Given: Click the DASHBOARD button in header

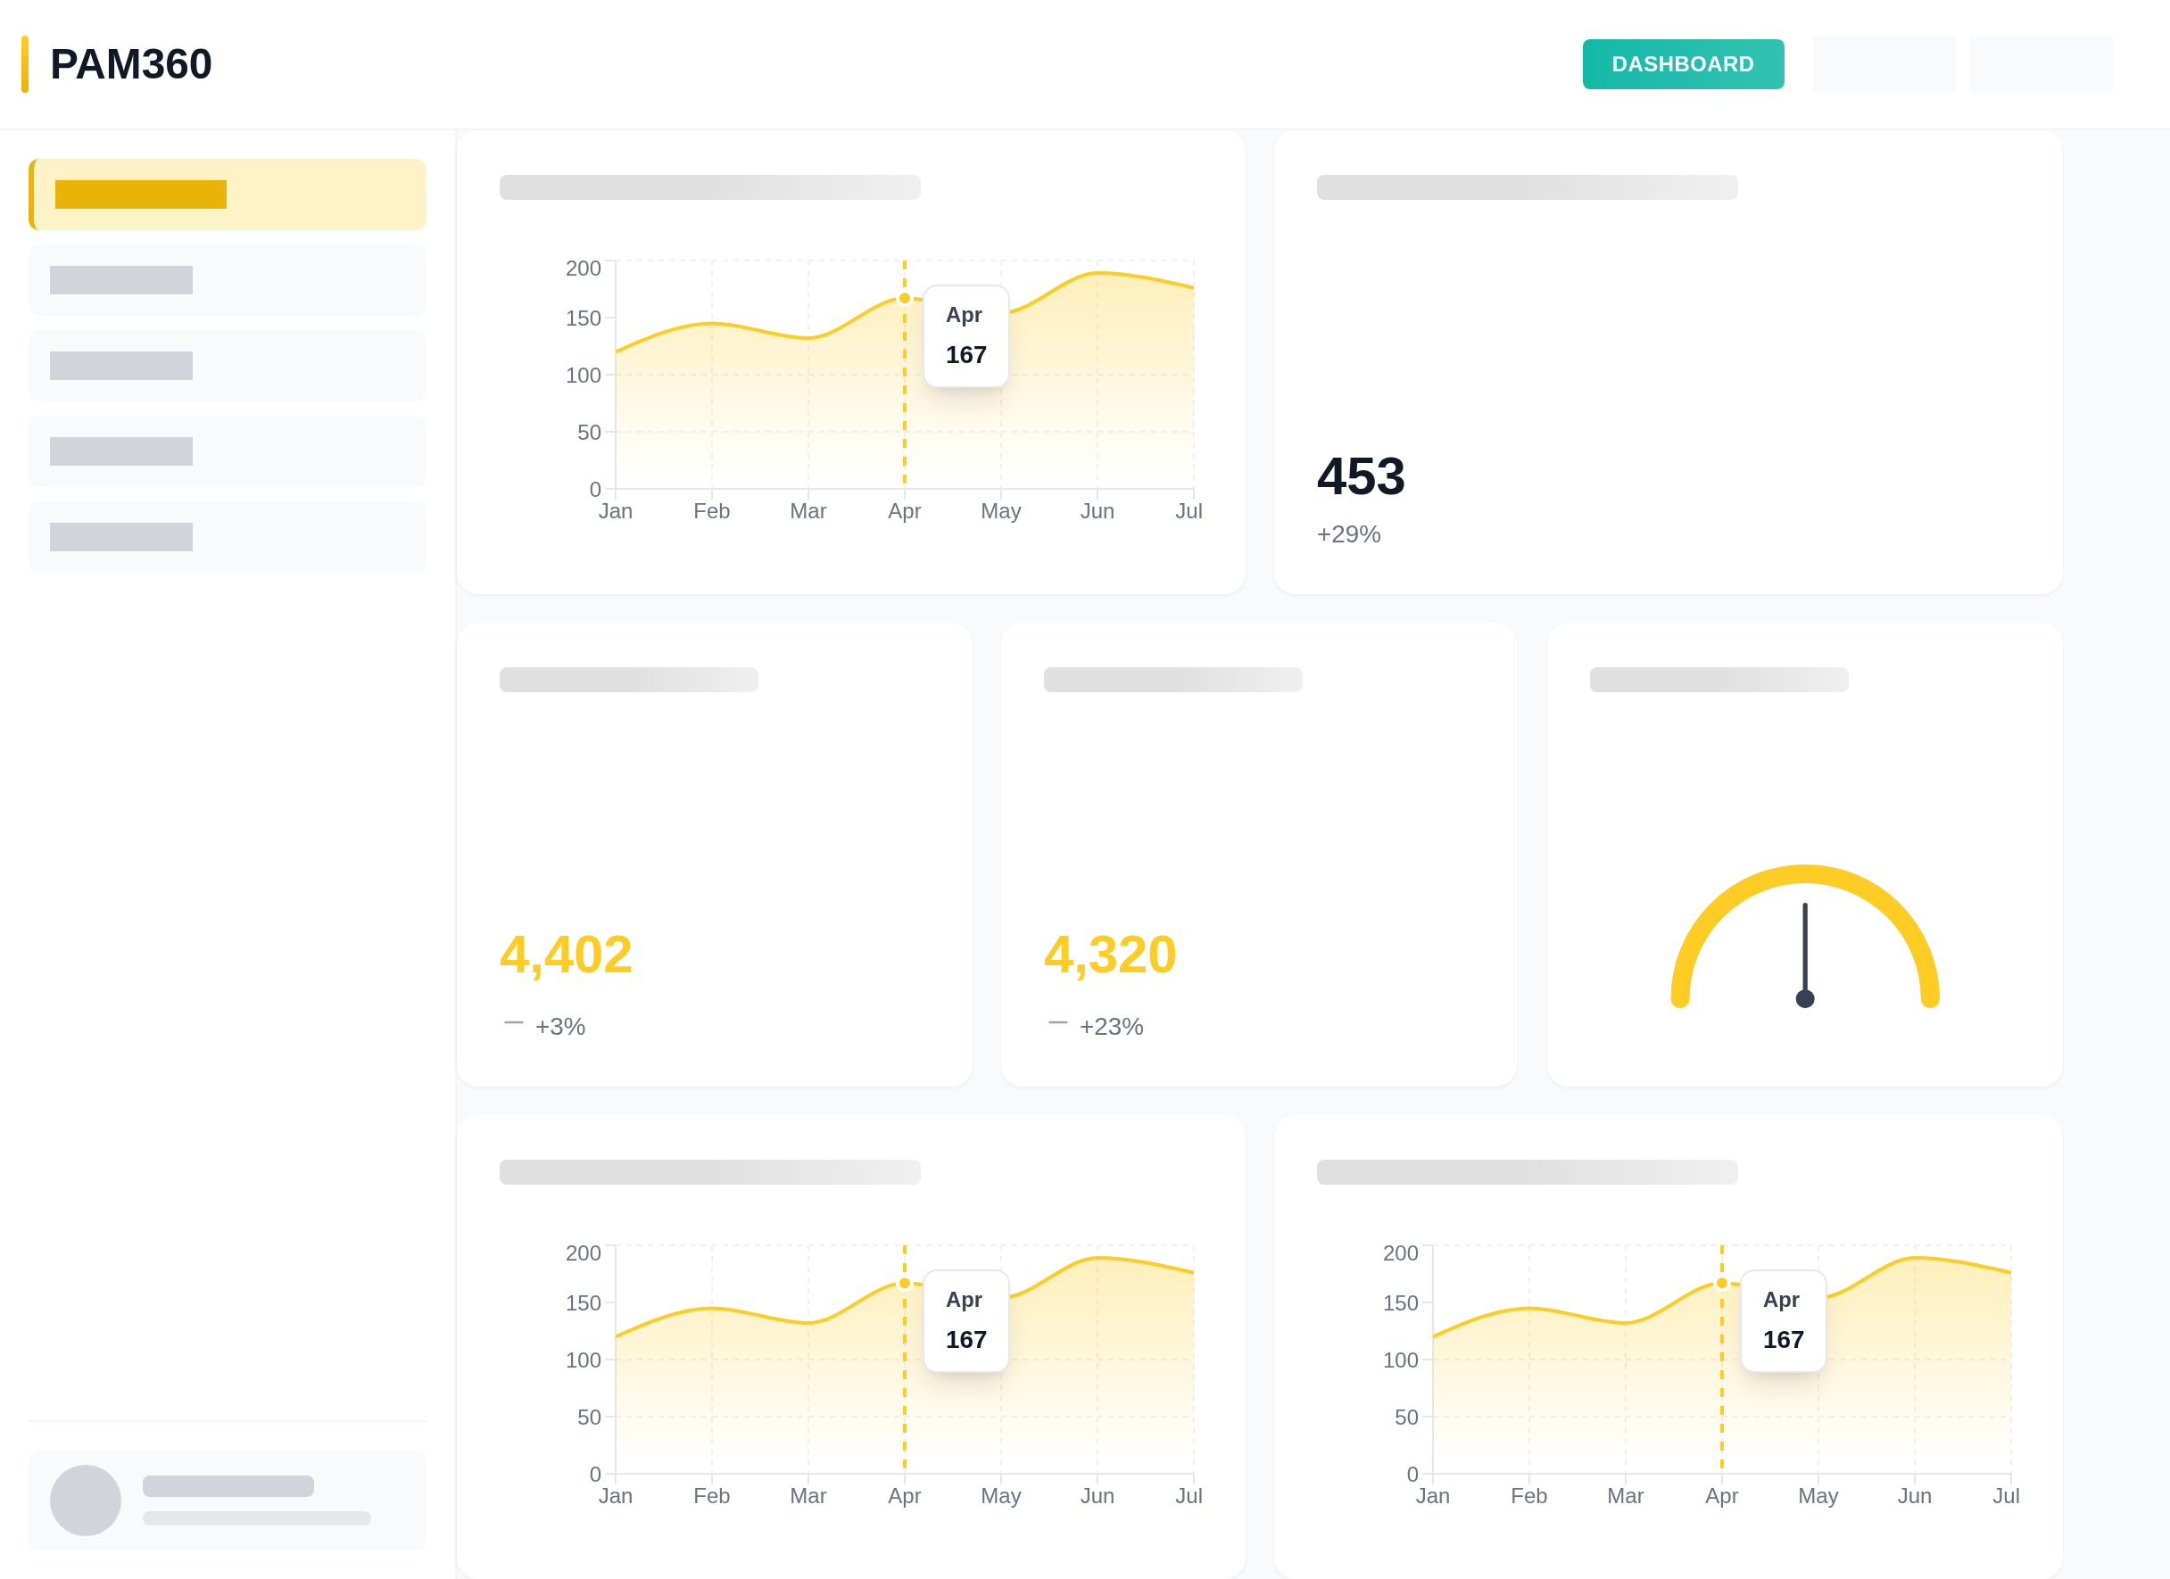Looking at the screenshot, I should click(1682, 64).
